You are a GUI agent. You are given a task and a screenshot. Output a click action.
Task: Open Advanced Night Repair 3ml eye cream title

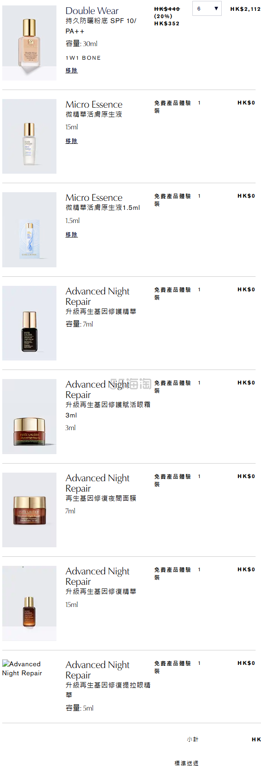click(98, 389)
